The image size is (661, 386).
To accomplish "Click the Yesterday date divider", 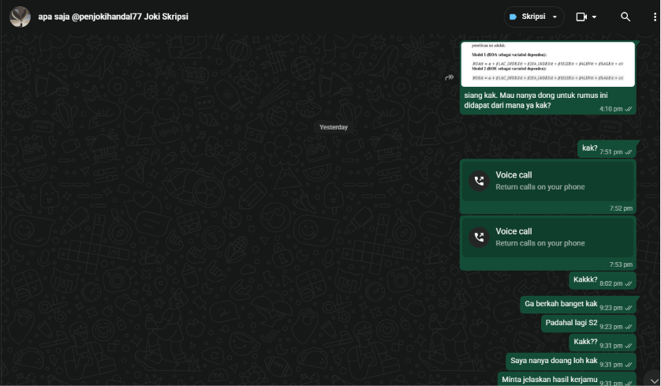I will click(x=334, y=127).
